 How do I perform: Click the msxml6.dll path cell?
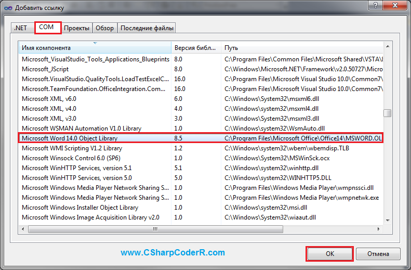click(272, 99)
